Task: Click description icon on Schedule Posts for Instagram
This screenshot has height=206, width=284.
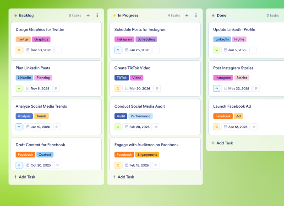Action: (x=156, y=50)
